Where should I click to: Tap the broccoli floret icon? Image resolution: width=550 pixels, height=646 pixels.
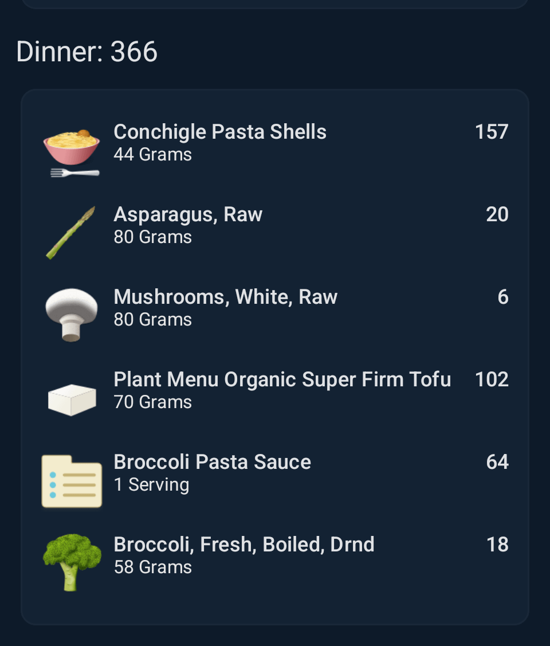tap(72, 562)
